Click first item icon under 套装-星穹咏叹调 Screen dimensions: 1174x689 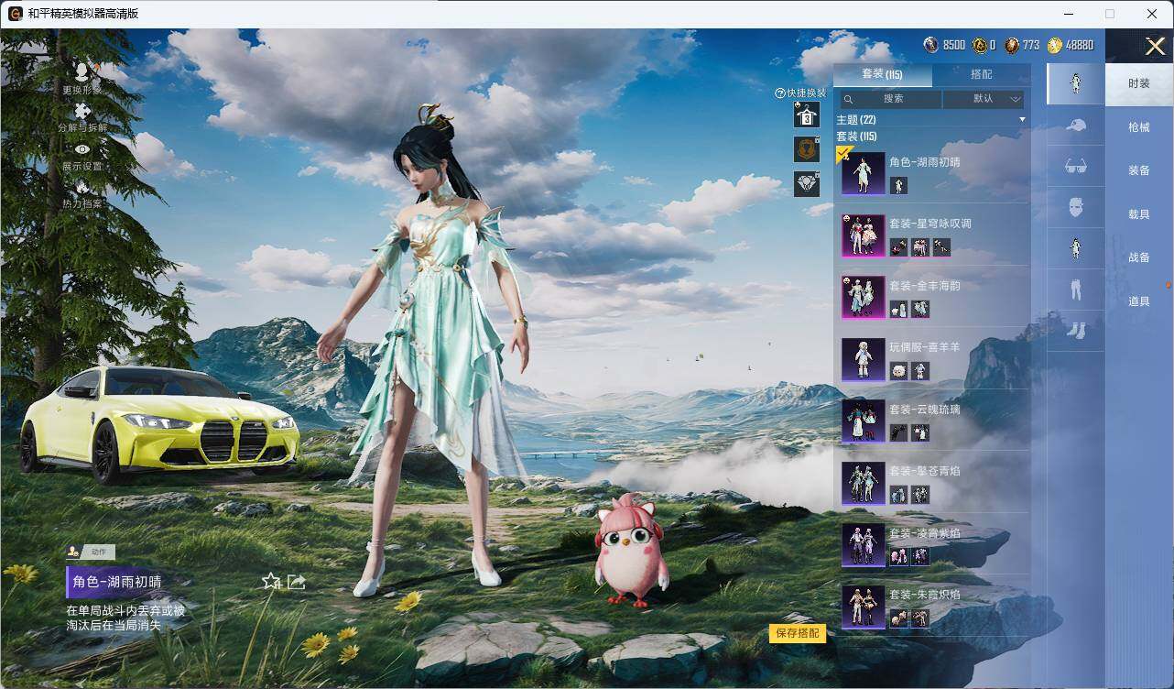(898, 247)
